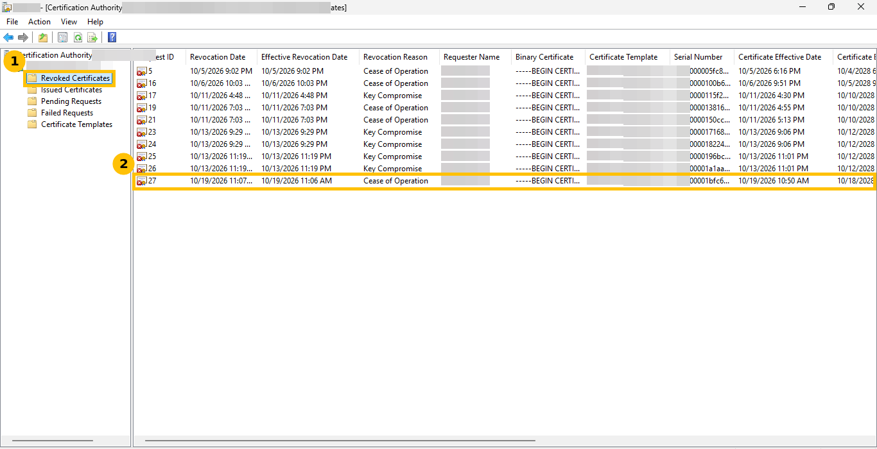Click the revoked certificate icon for request 23

point(141,132)
